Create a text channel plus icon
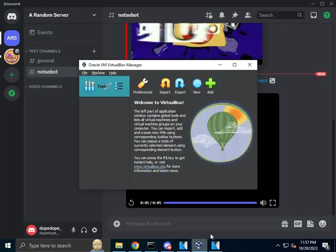This screenshot has width=336, height=252. click(x=94, y=51)
